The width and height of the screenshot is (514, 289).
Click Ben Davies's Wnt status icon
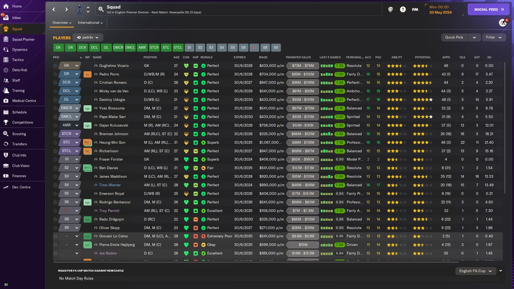88,168
